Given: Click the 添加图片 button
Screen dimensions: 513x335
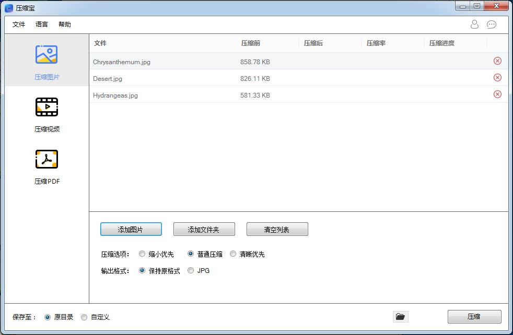Looking at the screenshot, I should coord(131,229).
